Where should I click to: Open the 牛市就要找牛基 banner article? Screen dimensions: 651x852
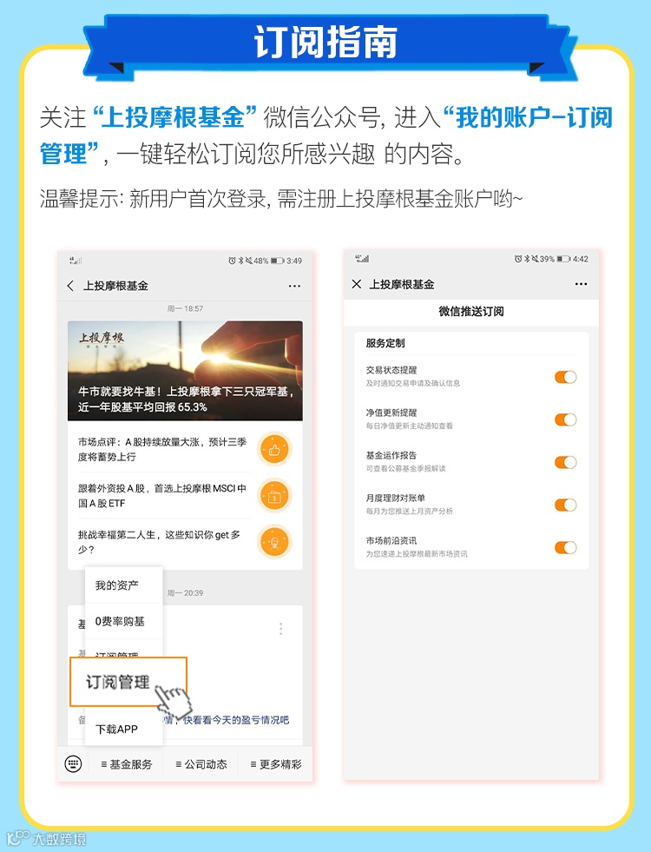coord(185,371)
